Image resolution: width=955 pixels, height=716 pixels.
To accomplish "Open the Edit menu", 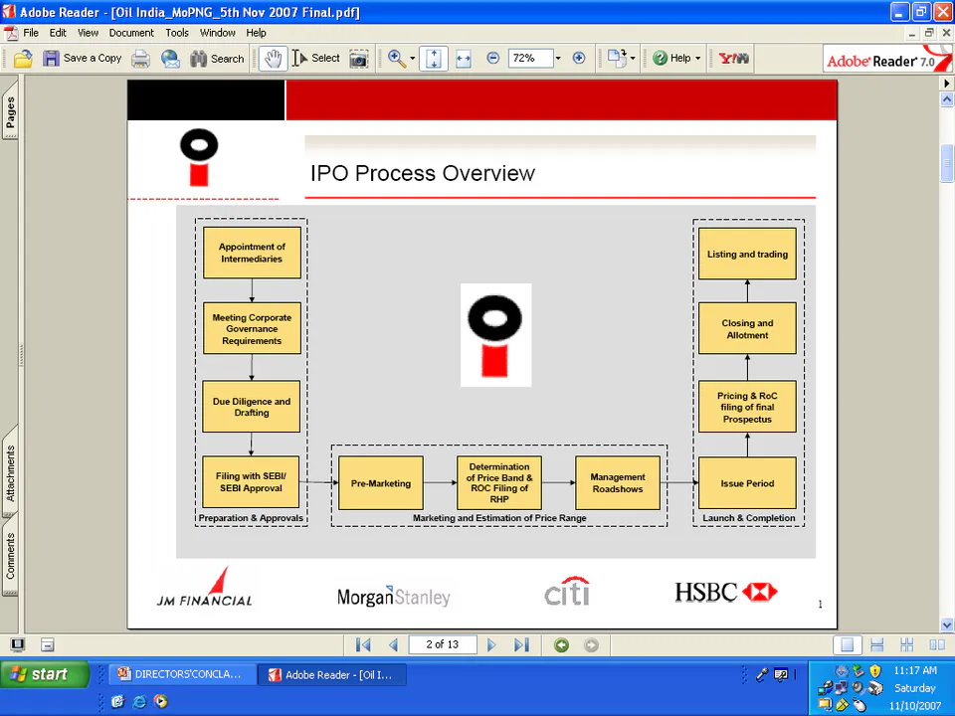I will (58, 33).
